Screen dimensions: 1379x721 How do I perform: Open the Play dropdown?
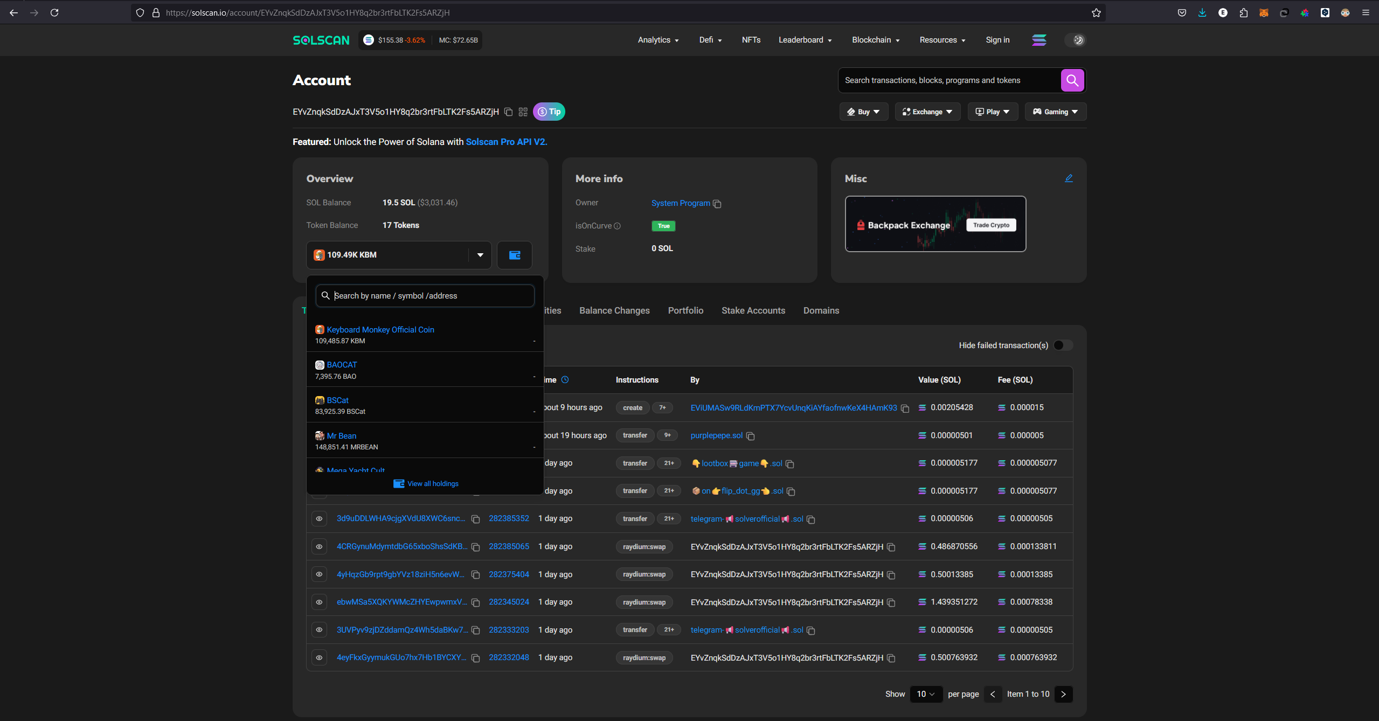(993, 112)
